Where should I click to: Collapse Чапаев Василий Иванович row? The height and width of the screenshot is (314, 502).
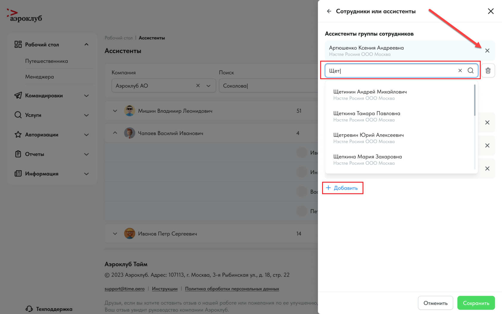[x=115, y=133]
